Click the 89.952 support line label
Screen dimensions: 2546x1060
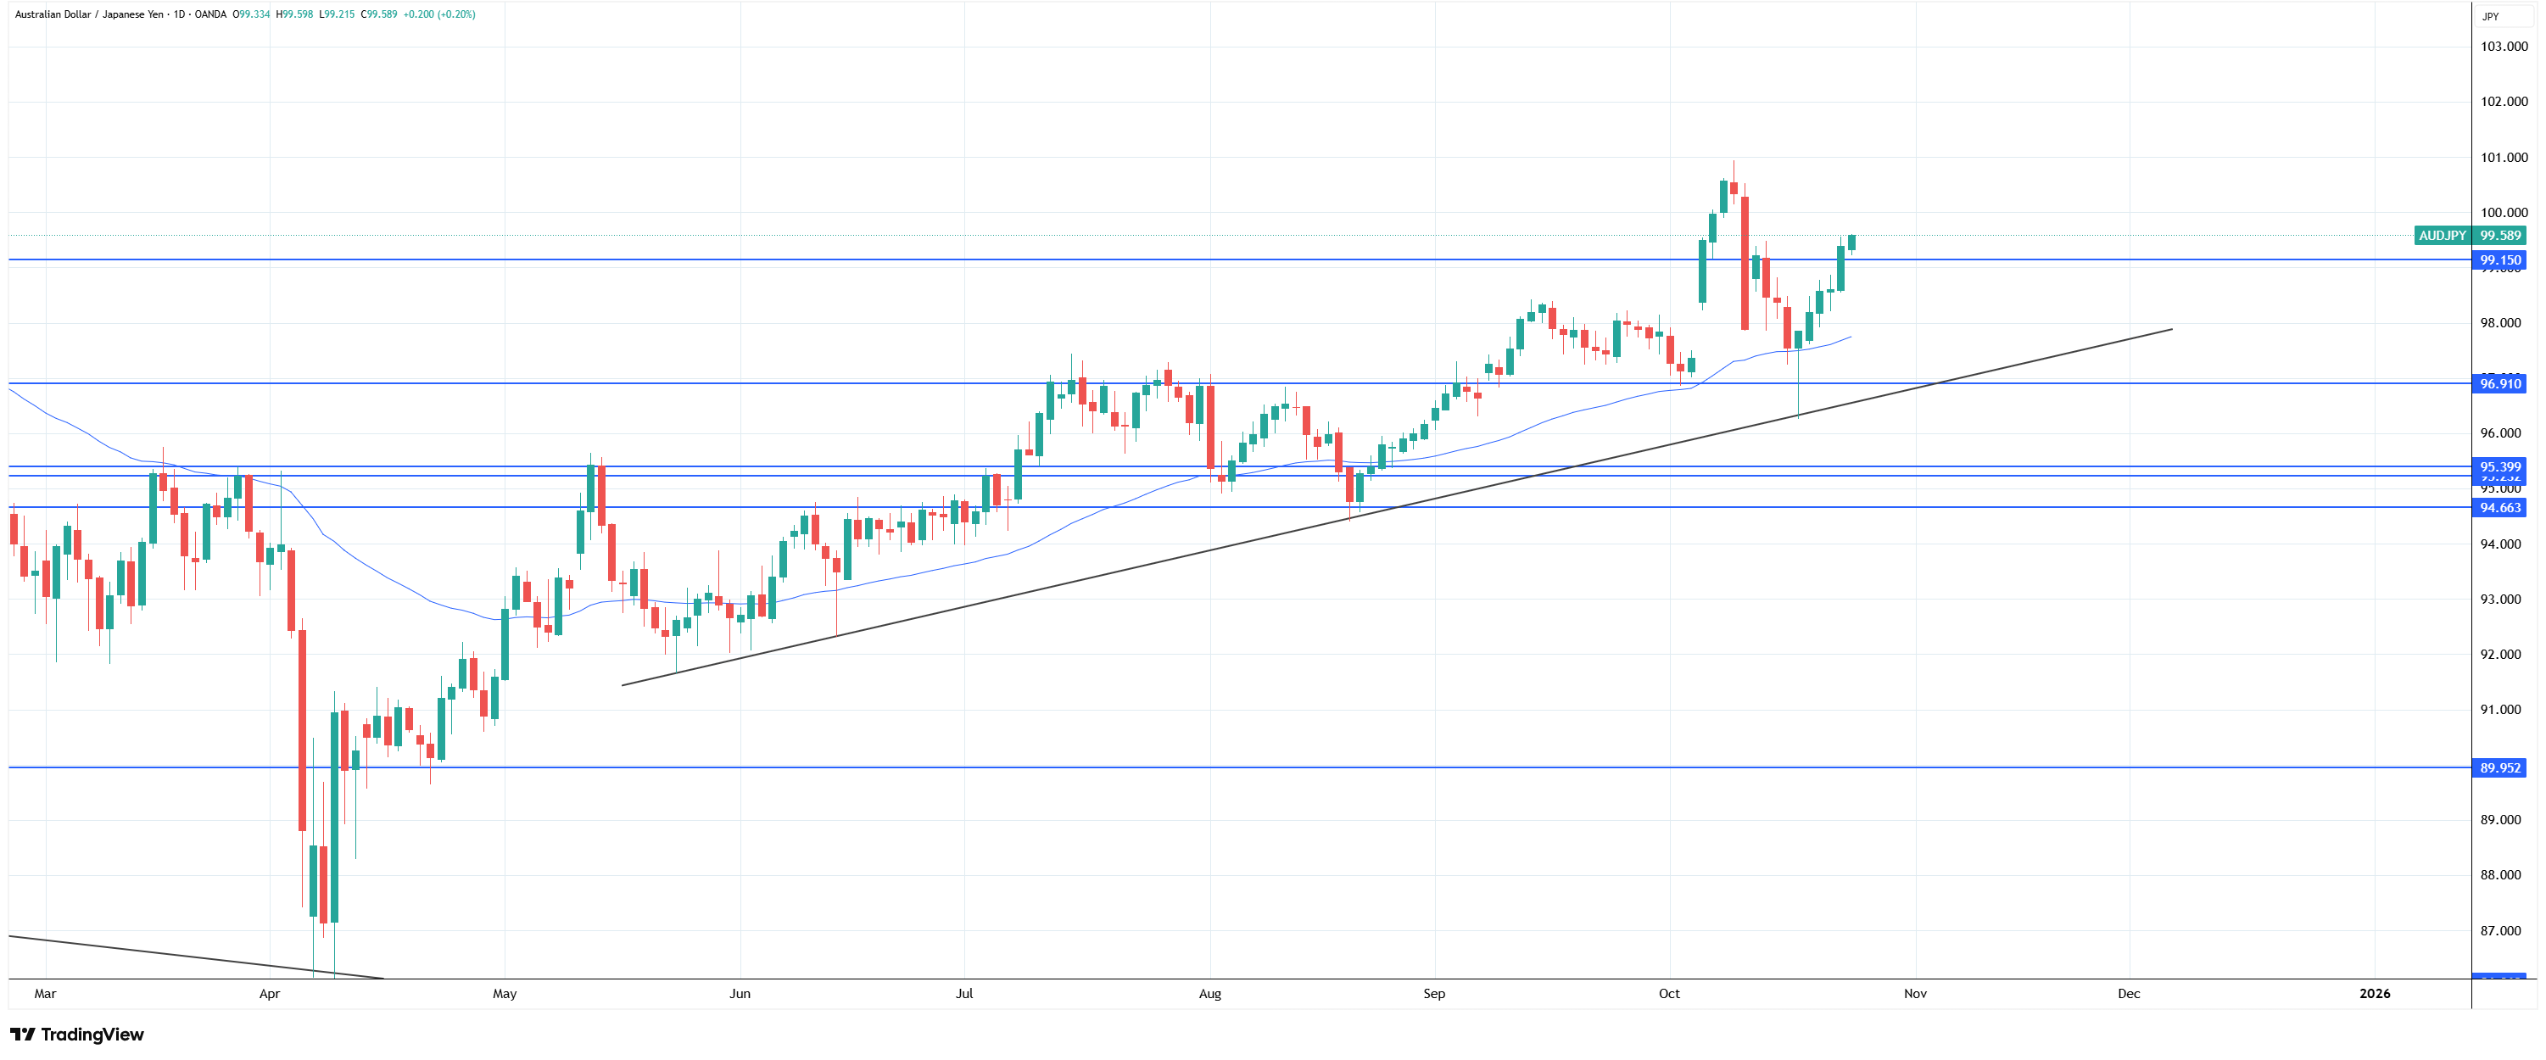[x=2499, y=767]
